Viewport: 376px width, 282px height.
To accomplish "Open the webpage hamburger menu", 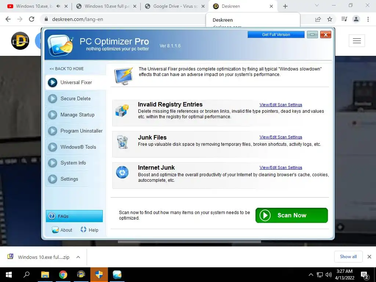I will (x=357, y=41).
